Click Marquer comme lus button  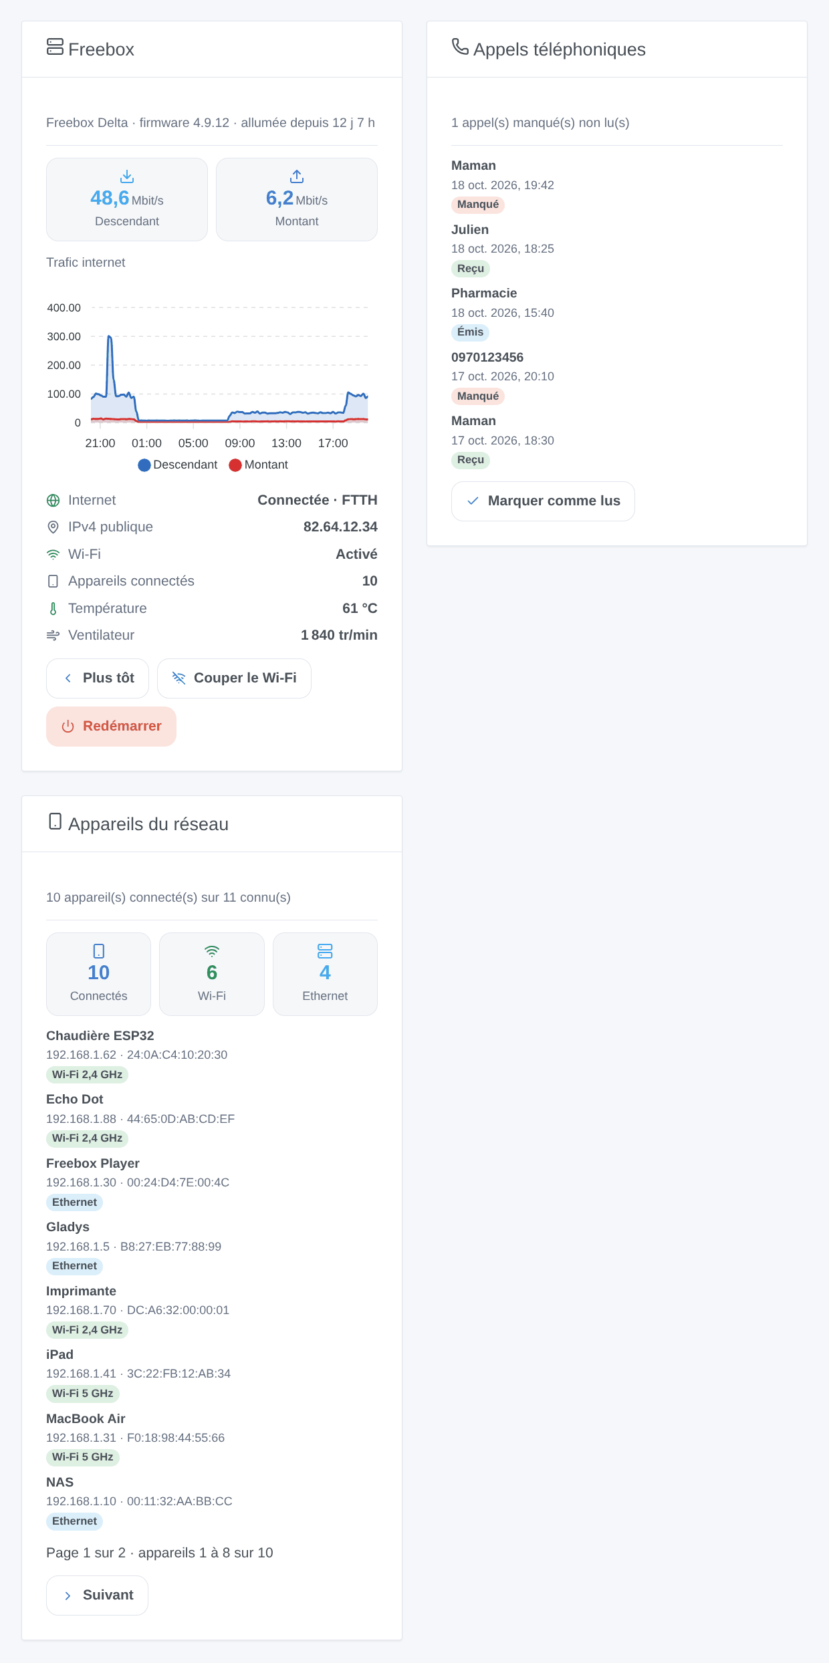pyautogui.click(x=543, y=501)
